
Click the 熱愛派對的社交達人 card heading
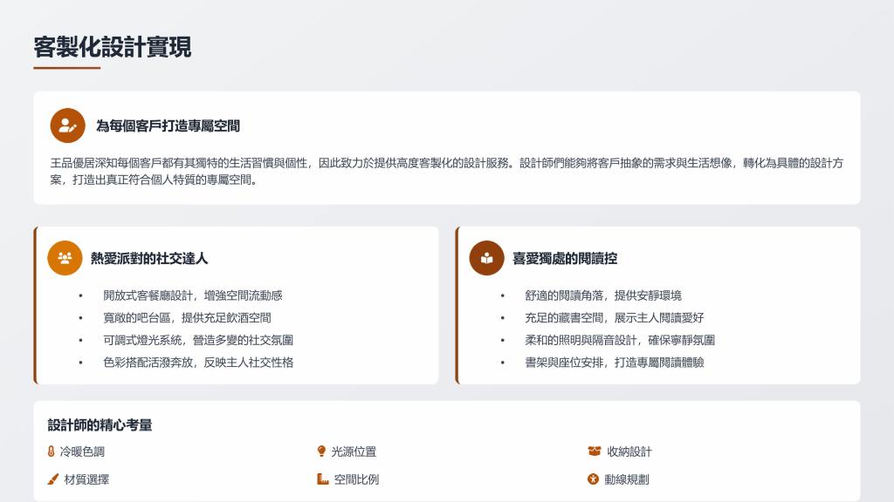(x=149, y=259)
